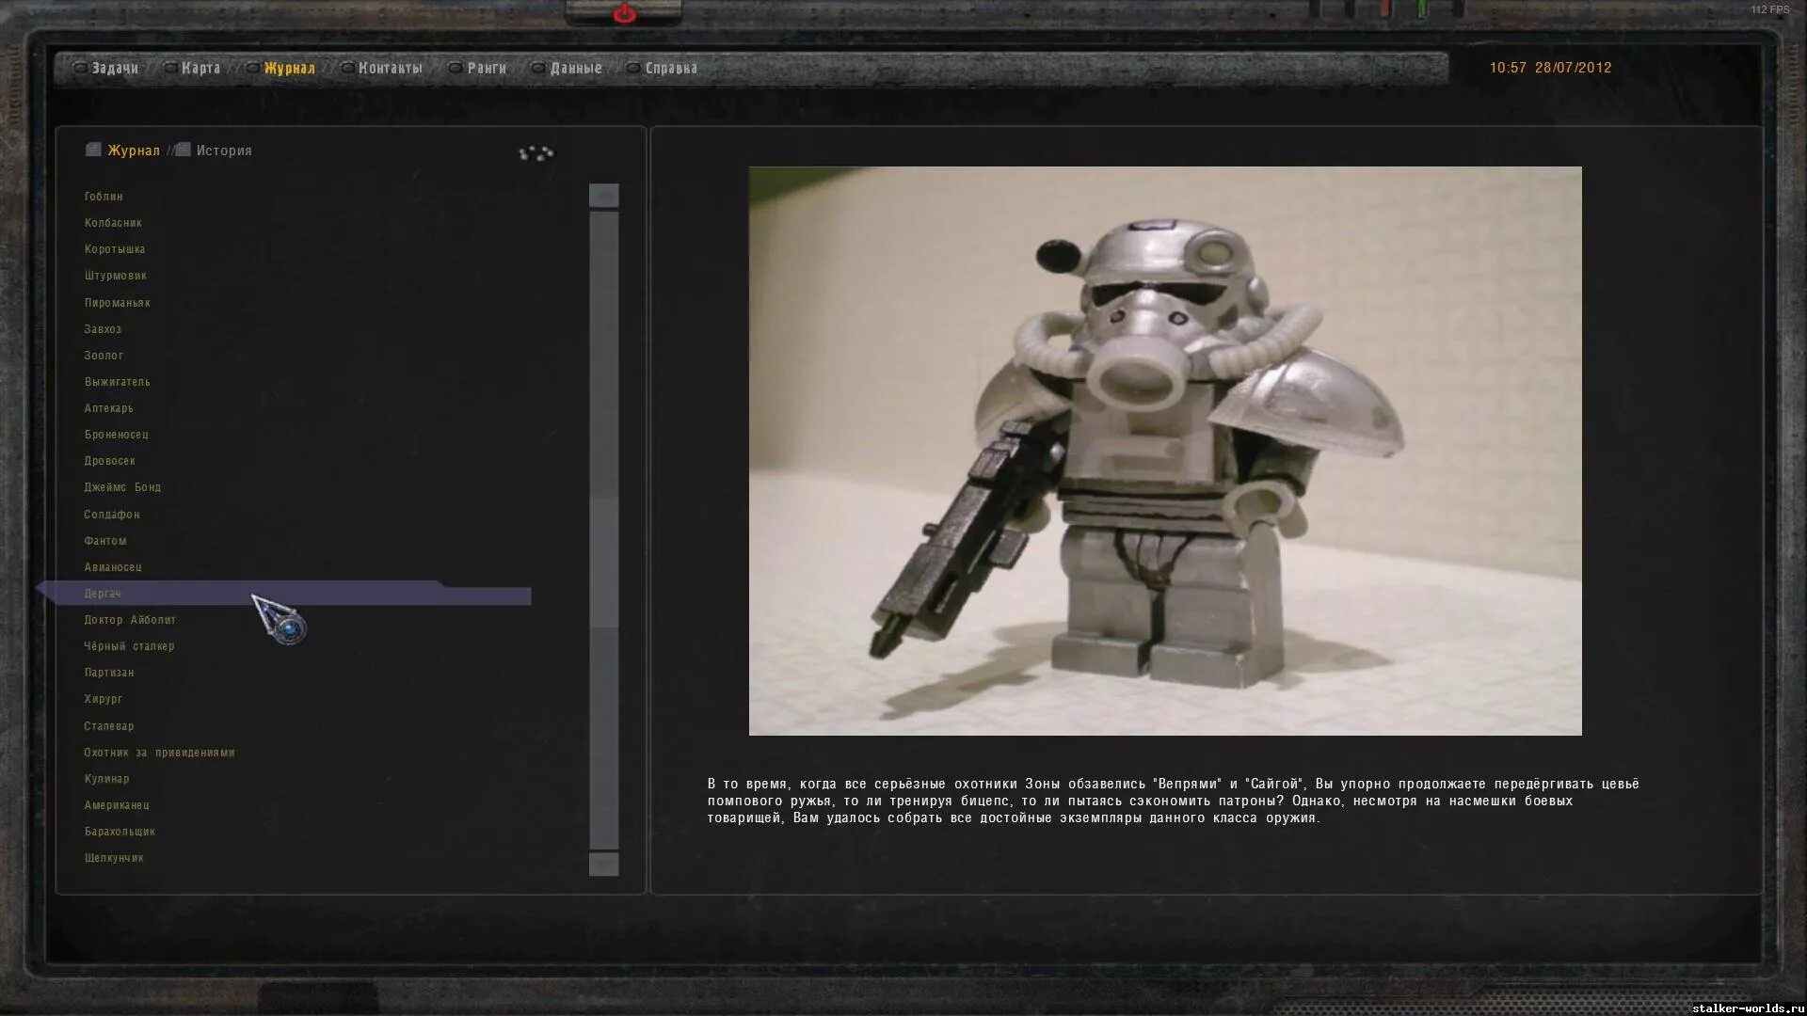Click the clock date 10:57 28/07/2012
Screen dimensions: 1807x1016
(1550, 68)
